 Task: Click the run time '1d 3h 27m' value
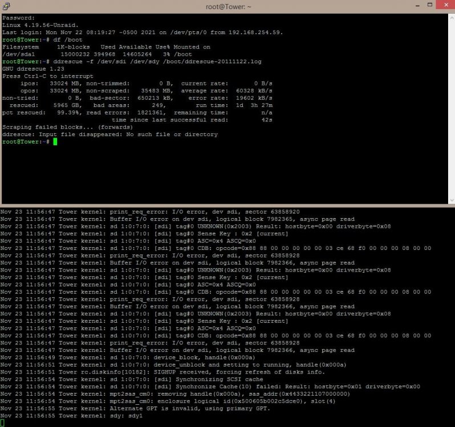tap(254, 105)
